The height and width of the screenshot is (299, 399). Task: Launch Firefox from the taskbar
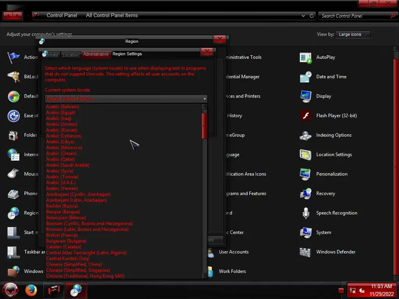(x=31, y=290)
